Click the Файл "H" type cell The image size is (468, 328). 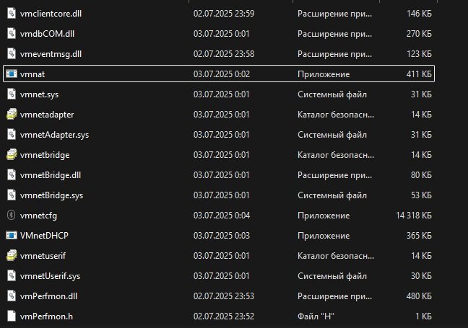[316, 316]
